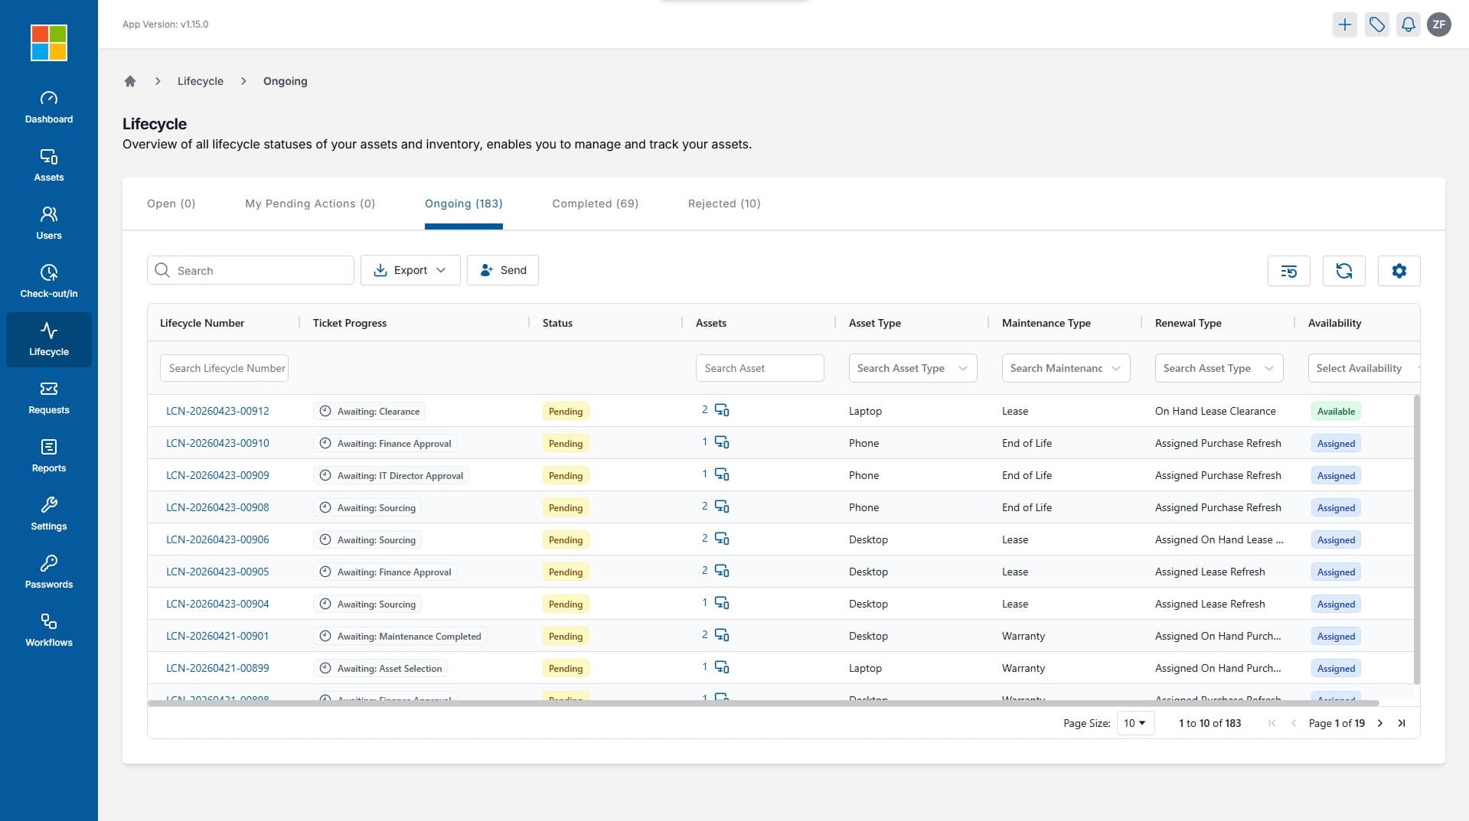Click the Search Lifecycle Number field

[x=224, y=368]
